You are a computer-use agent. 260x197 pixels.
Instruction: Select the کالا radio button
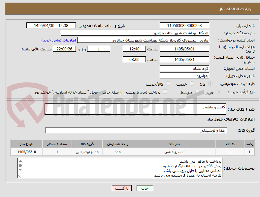tap(210, 84)
